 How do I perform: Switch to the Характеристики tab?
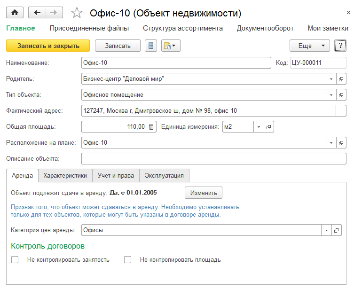pos(65,176)
